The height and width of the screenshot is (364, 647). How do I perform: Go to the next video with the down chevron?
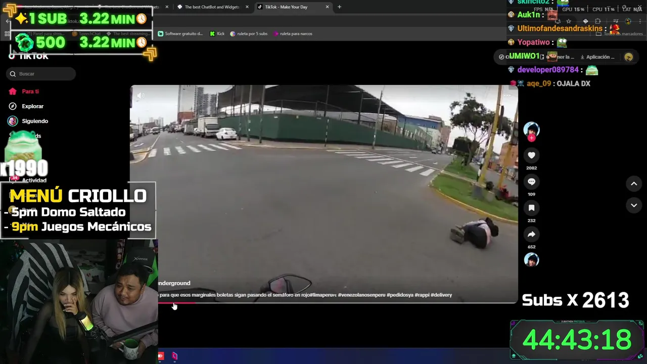point(634,205)
